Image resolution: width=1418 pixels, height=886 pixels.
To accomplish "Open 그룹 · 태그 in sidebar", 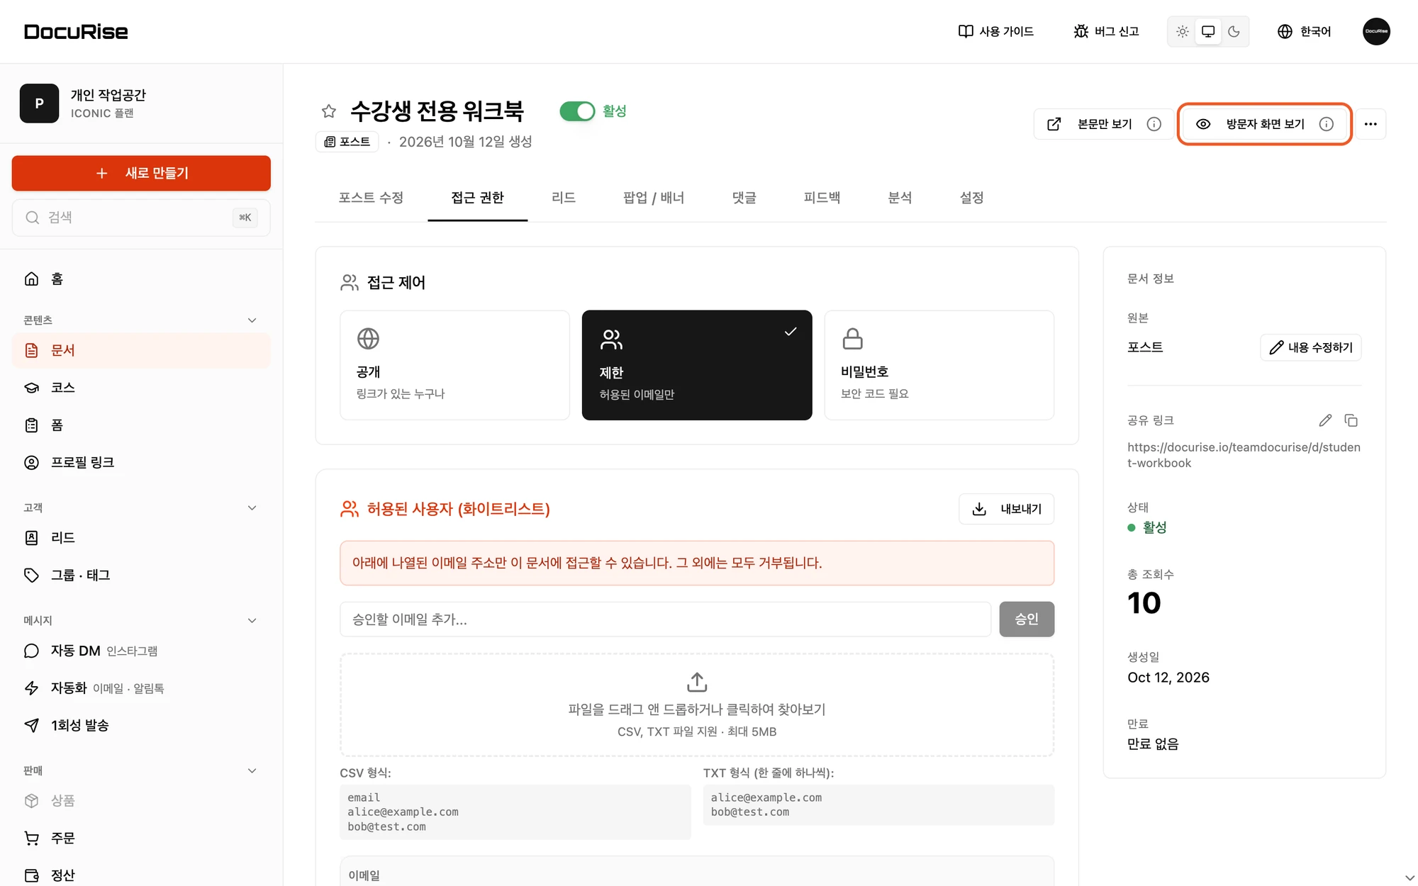I will click(x=141, y=575).
